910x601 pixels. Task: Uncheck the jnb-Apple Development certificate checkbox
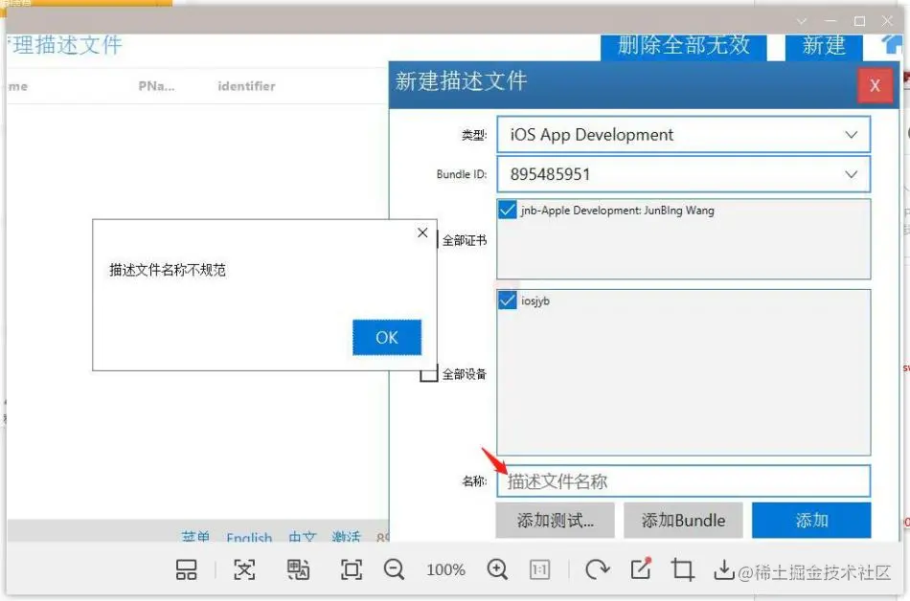coord(508,210)
